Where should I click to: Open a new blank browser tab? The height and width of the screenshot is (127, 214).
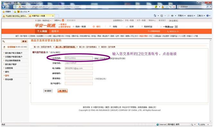(x=57, y=16)
